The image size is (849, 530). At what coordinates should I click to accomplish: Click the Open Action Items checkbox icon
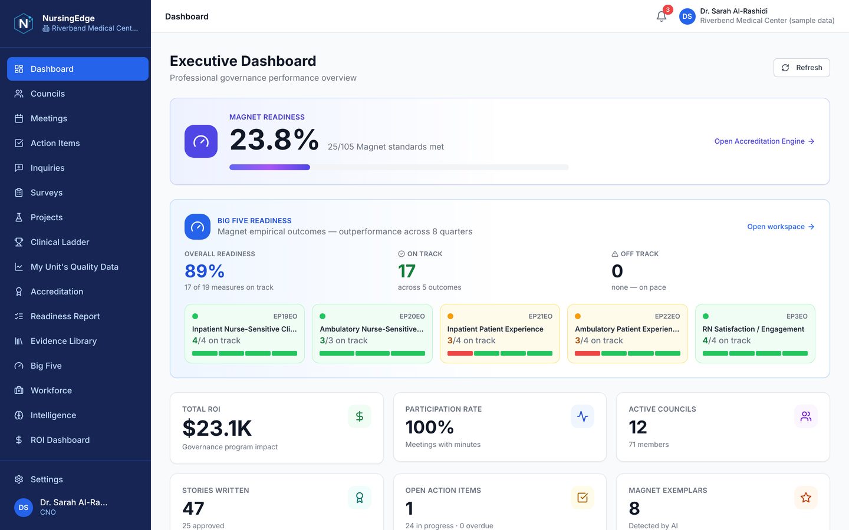pos(583,498)
